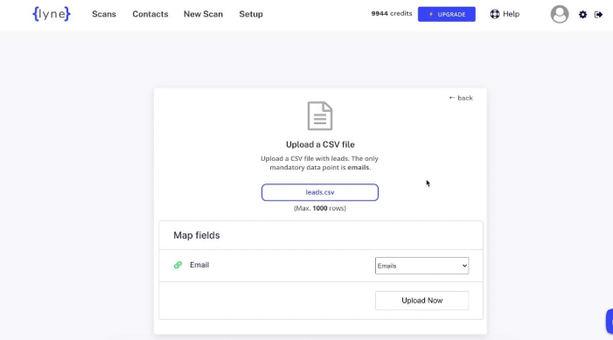Open the Scans page
Image resolution: width=613 pixels, height=340 pixels.
point(104,14)
